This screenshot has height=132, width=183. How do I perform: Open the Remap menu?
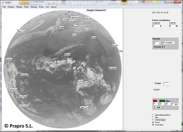(34, 7)
